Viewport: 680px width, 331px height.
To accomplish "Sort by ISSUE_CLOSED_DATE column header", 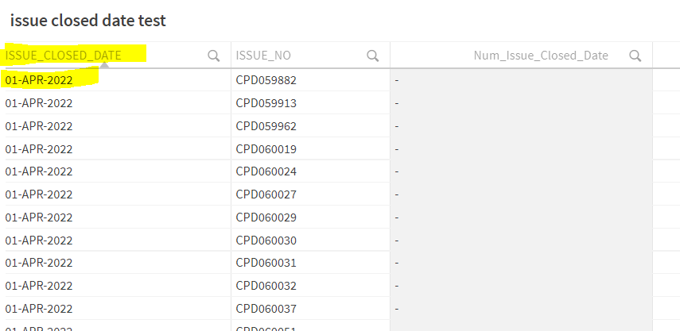I will pos(64,56).
